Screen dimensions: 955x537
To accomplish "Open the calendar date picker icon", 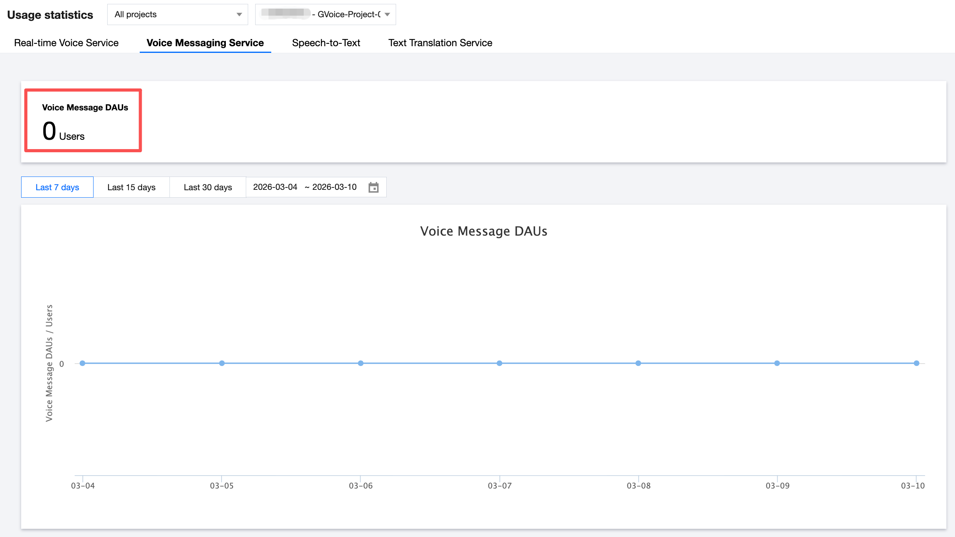I will (x=373, y=187).
